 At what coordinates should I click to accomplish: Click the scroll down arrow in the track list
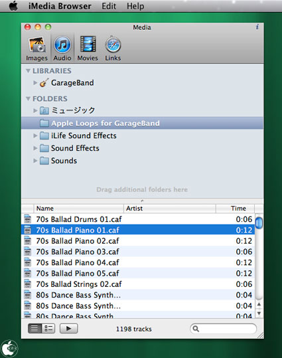pyautogui.click(x=259, y=313)
